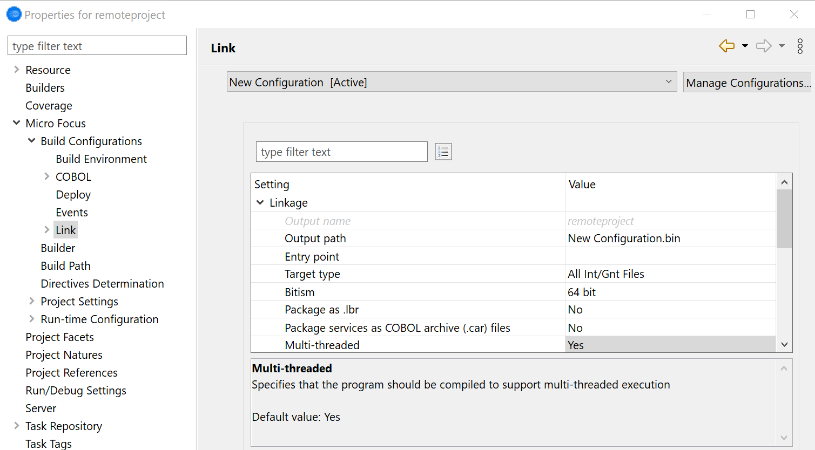The width and height of the screenshot is (815, 450).
Task: Collapse the Micro Focus tree node
Action: pos(16,123)
